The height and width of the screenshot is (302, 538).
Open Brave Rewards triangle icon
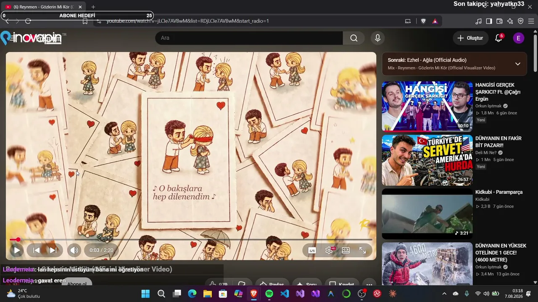435,21
